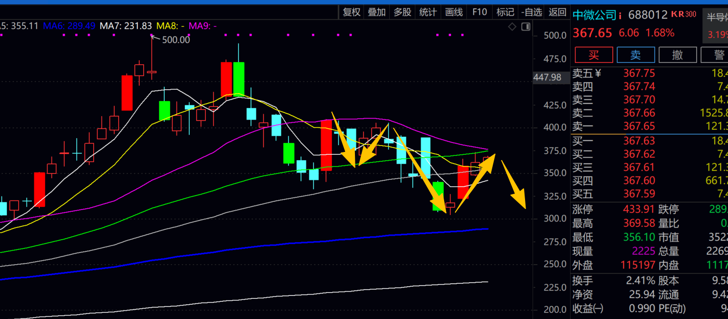Screen dimensions: 728x319
Task: Click the MA6: 289.49 indicator label
Action: pyautogui.click(x=70, y=25)
